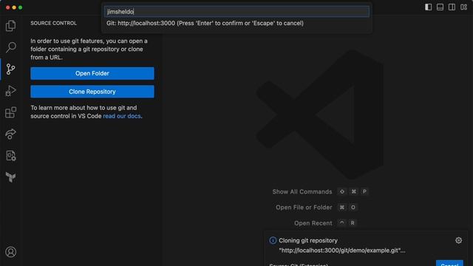Open the Remote Explorer icon in the activity bar
This screenshot has width=473, height=266.
10,156
